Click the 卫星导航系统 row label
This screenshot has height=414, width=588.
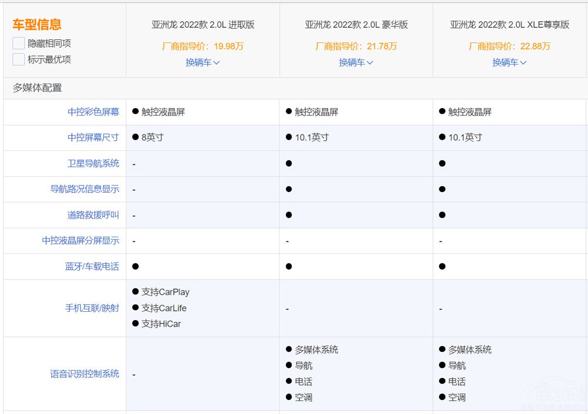click(x=95, y=163)
